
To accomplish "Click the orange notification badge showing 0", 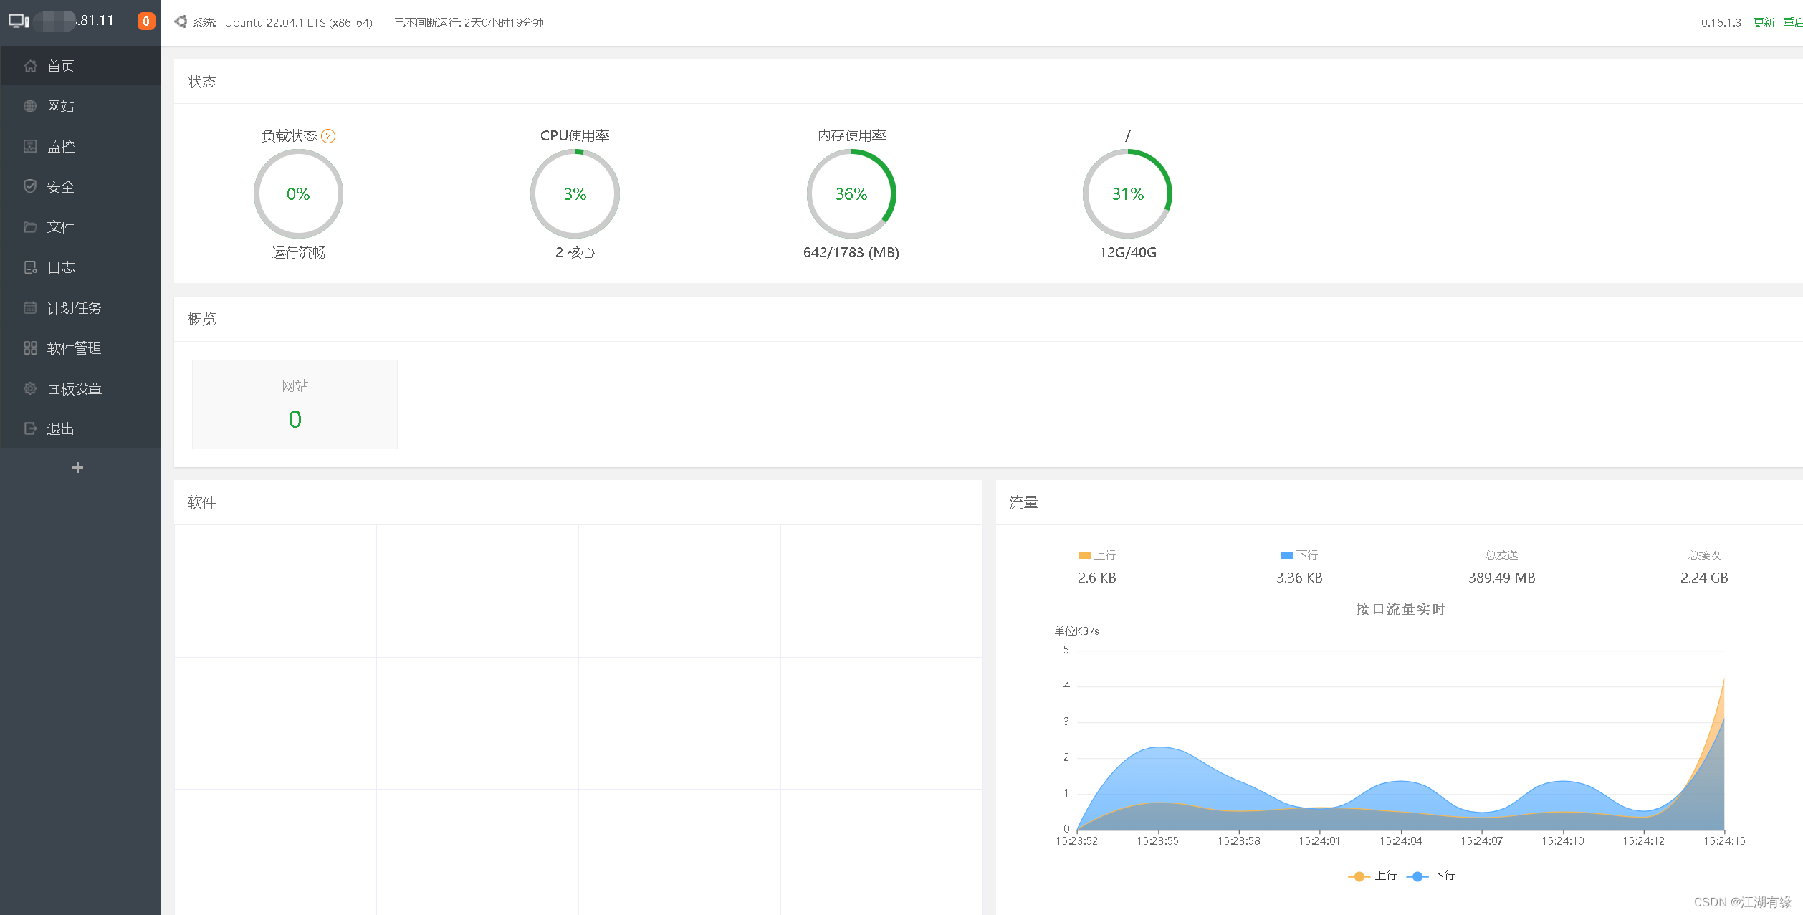I will click(146, 21).
